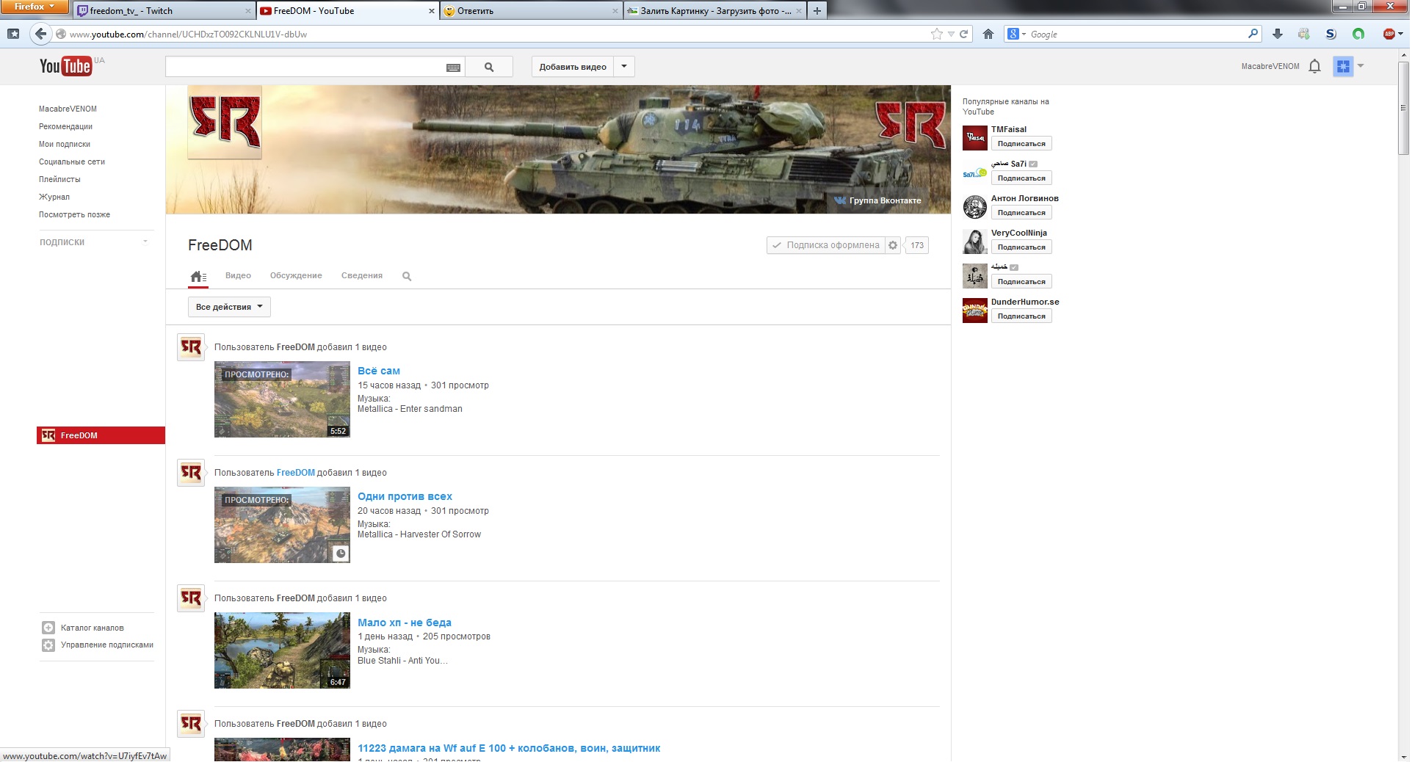Open account menu dropdown arrow

click(x=1361, y=66)
